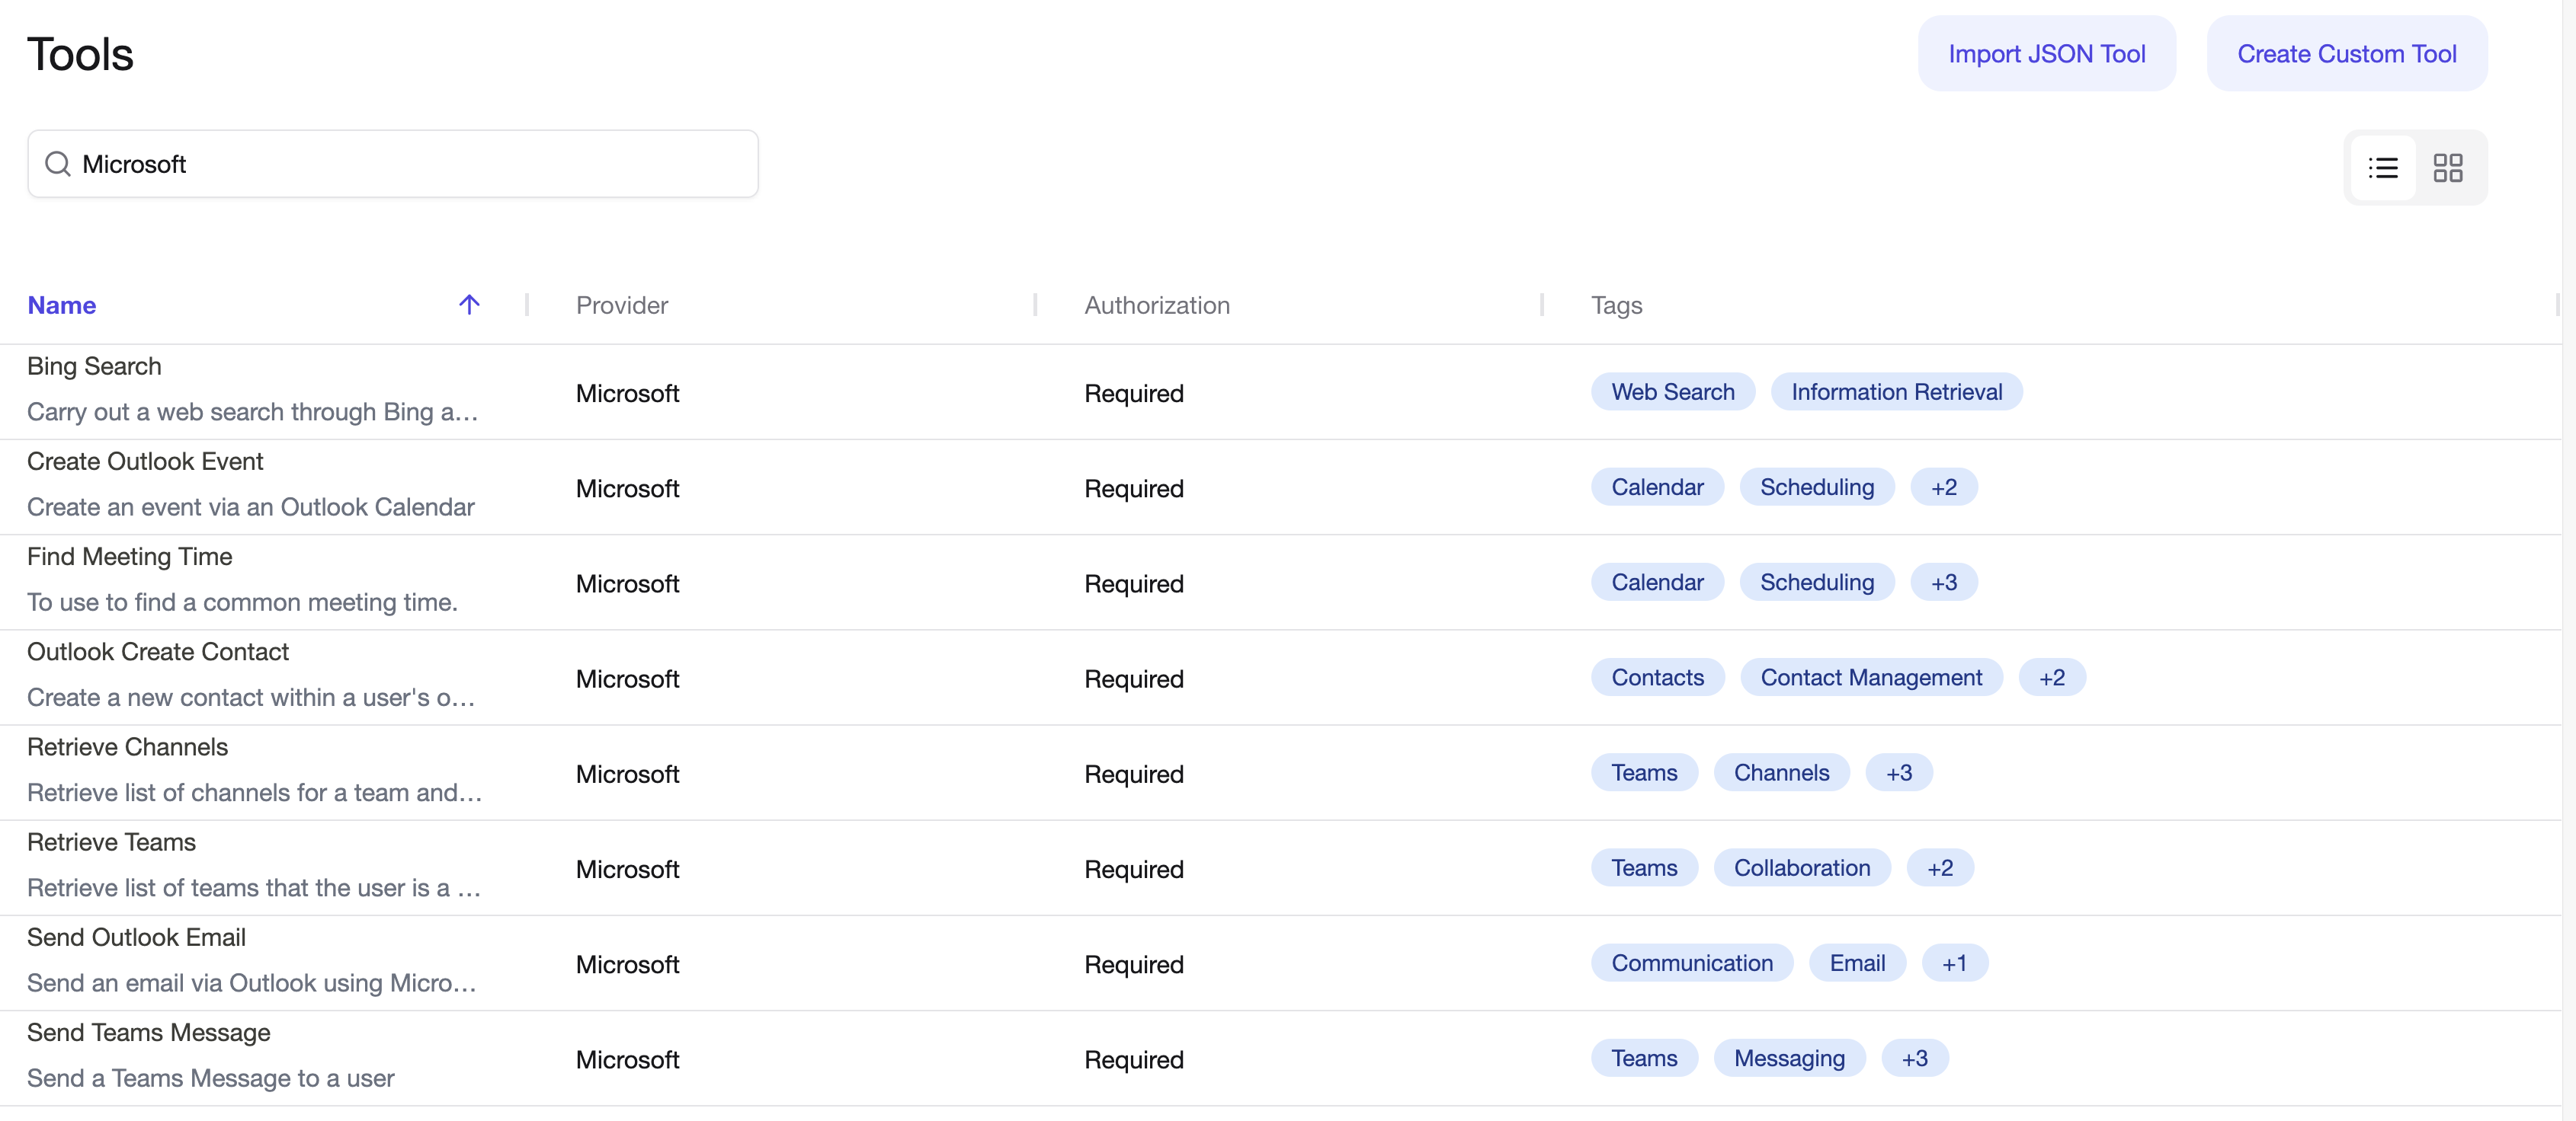Open the Outlook Create Contact tool
Screen dimensions: 2576x1121
click(158, 651)
